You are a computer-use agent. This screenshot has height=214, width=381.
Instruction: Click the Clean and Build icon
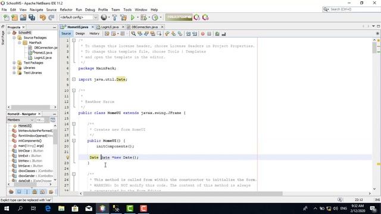[123, 17]
